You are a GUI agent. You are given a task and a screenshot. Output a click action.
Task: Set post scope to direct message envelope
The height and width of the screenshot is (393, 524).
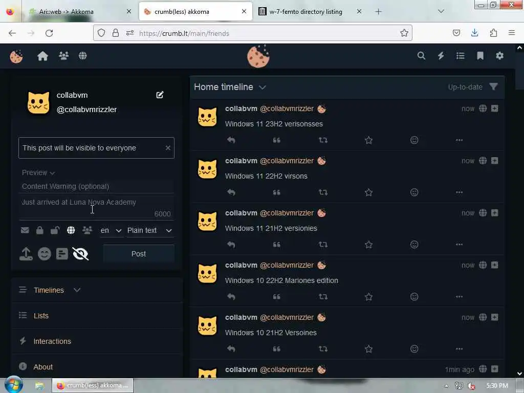25,230
